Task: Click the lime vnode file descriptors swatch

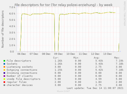Action: [4, 79]
